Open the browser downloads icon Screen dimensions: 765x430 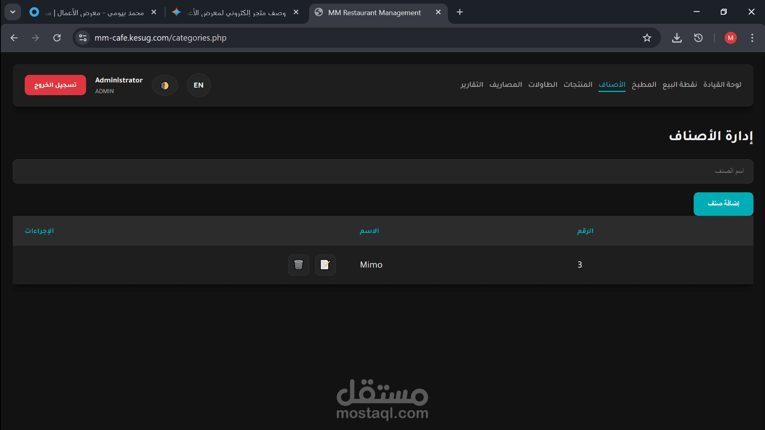(677, 38)
